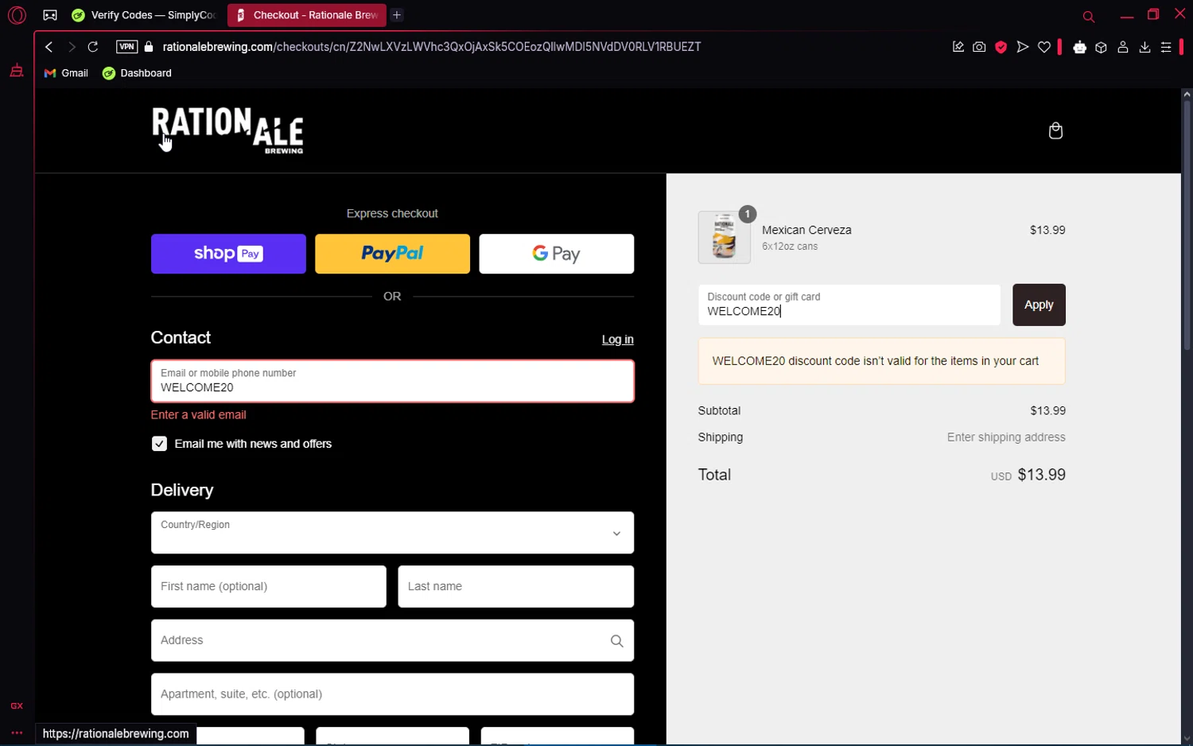Click the Log in link
This screenshot has width=1193, height=746.
point(617,340)
